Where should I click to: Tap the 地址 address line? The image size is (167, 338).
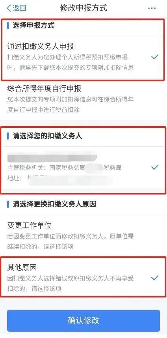(x=60, y=179)
